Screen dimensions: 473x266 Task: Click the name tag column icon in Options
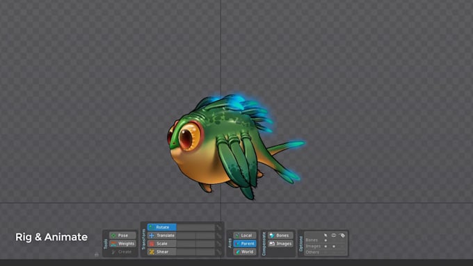click(342, 235)
